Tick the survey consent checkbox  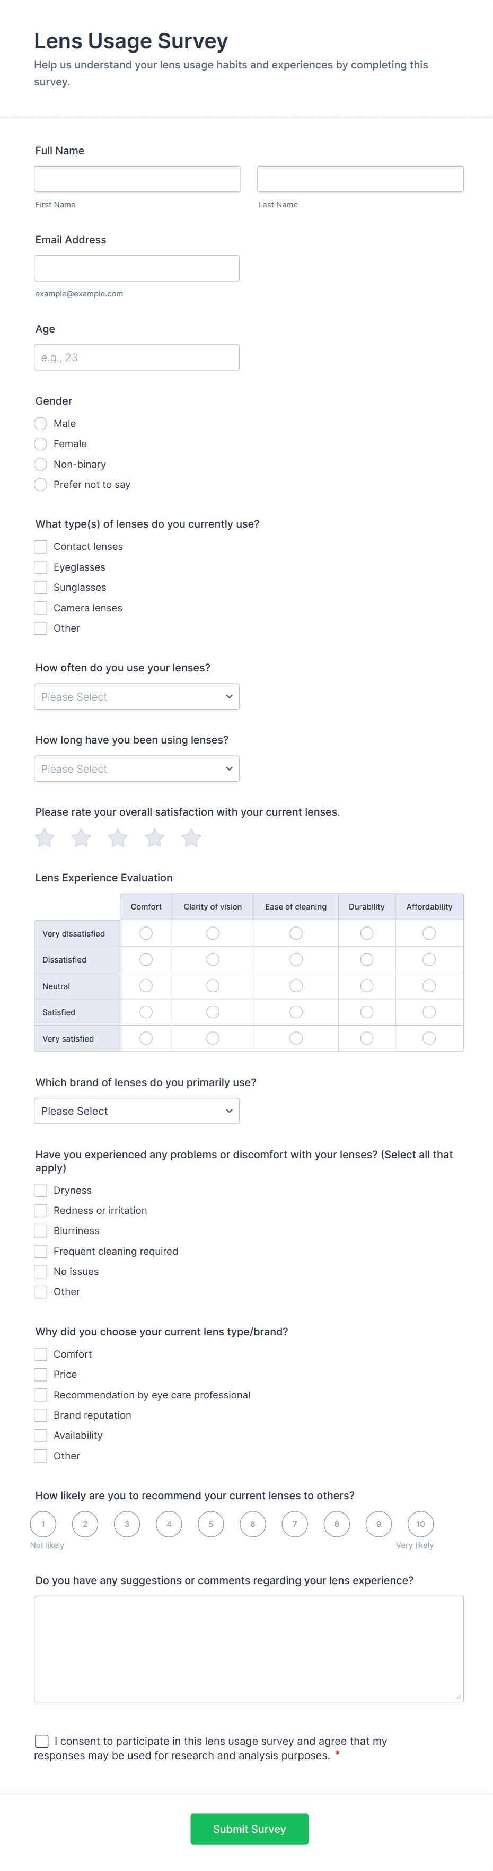(42, 1741)
